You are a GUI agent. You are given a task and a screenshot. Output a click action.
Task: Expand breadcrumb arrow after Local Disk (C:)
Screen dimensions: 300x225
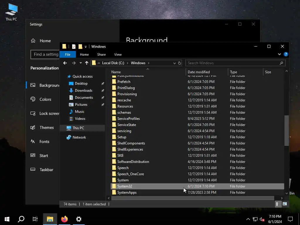pyautogui.click(x=127, y=63)
